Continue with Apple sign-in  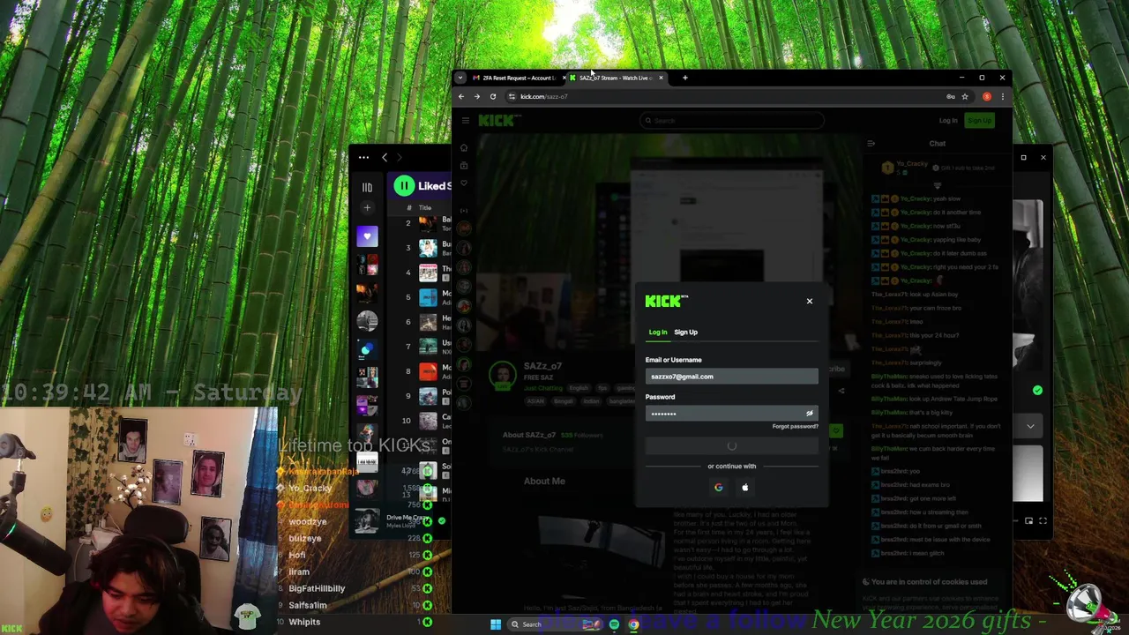click(744, 488)
